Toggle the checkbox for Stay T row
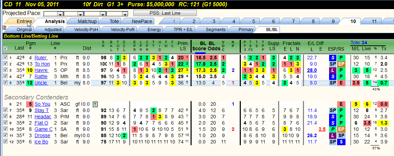The image size is (394, 156). pos(5,110)
